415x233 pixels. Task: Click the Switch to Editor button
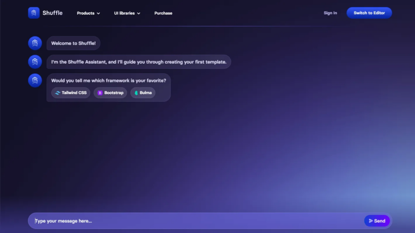(x=369, y=13)
